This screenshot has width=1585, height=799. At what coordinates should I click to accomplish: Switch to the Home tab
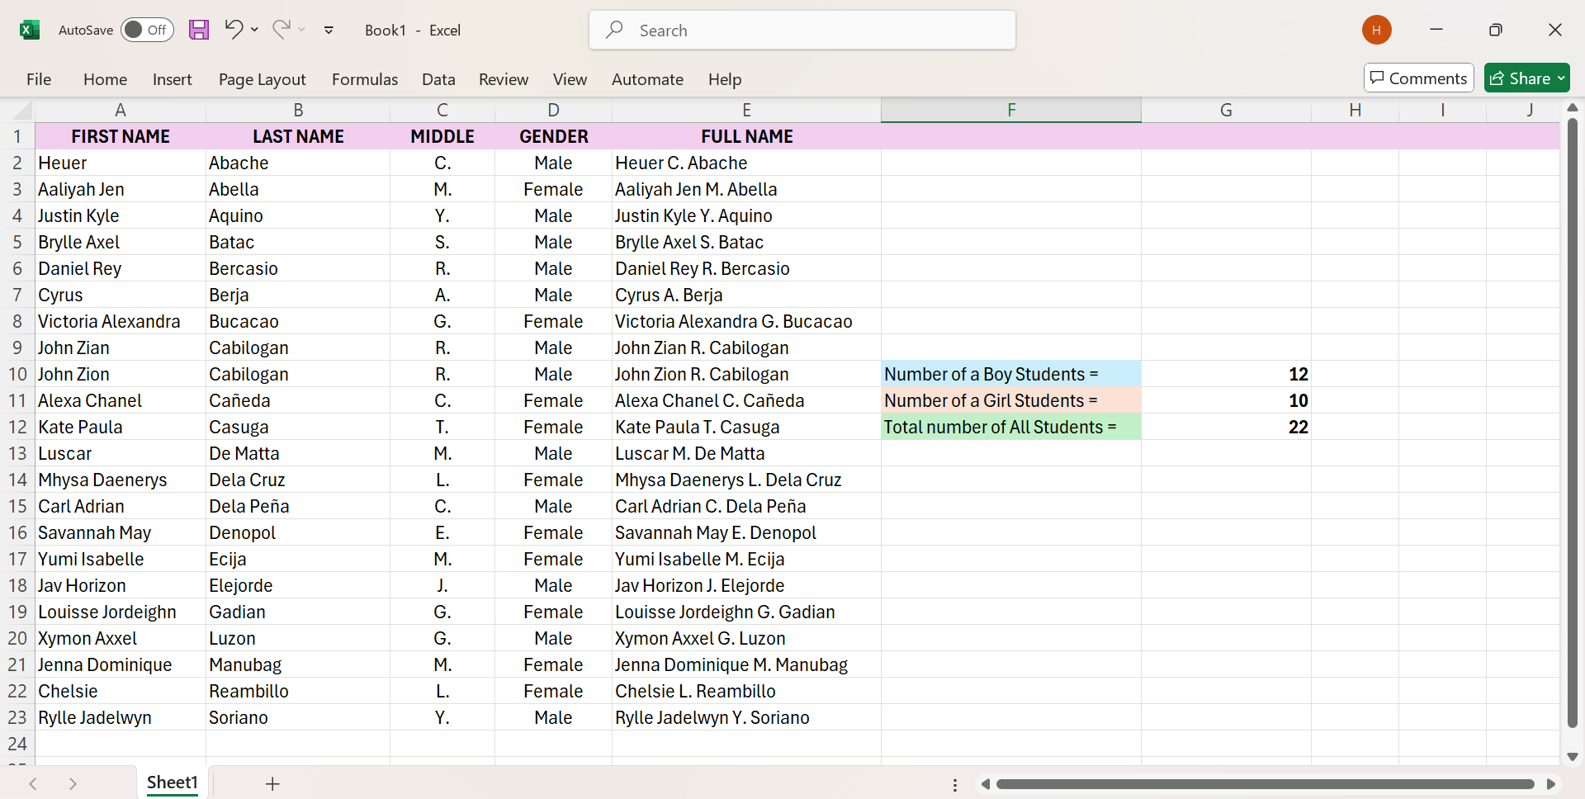click(105, 79)
